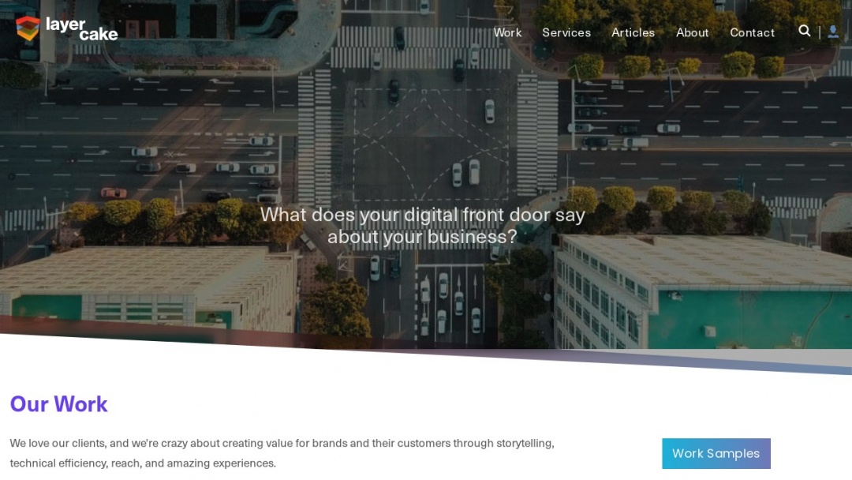The height and width of the screenshot is (480, 852).
Task: Open the "Work" menu item
Action: 507,32
